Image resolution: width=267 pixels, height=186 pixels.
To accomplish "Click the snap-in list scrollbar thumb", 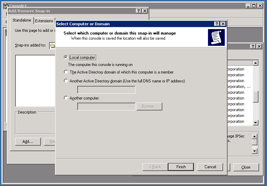I will pos(255,97).
